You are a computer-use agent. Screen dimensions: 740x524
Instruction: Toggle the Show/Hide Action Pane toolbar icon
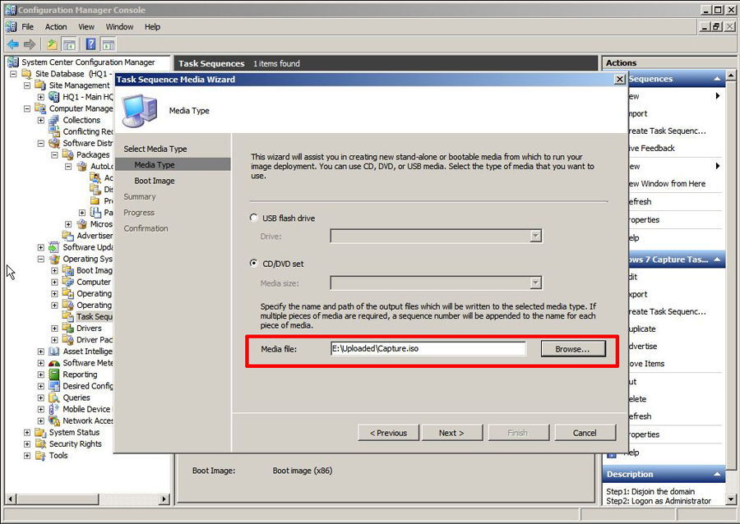(x=109, y=44)
